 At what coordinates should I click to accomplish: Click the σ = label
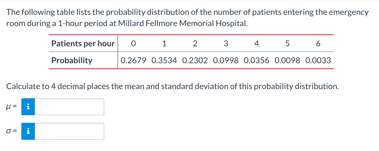[11, 131]
